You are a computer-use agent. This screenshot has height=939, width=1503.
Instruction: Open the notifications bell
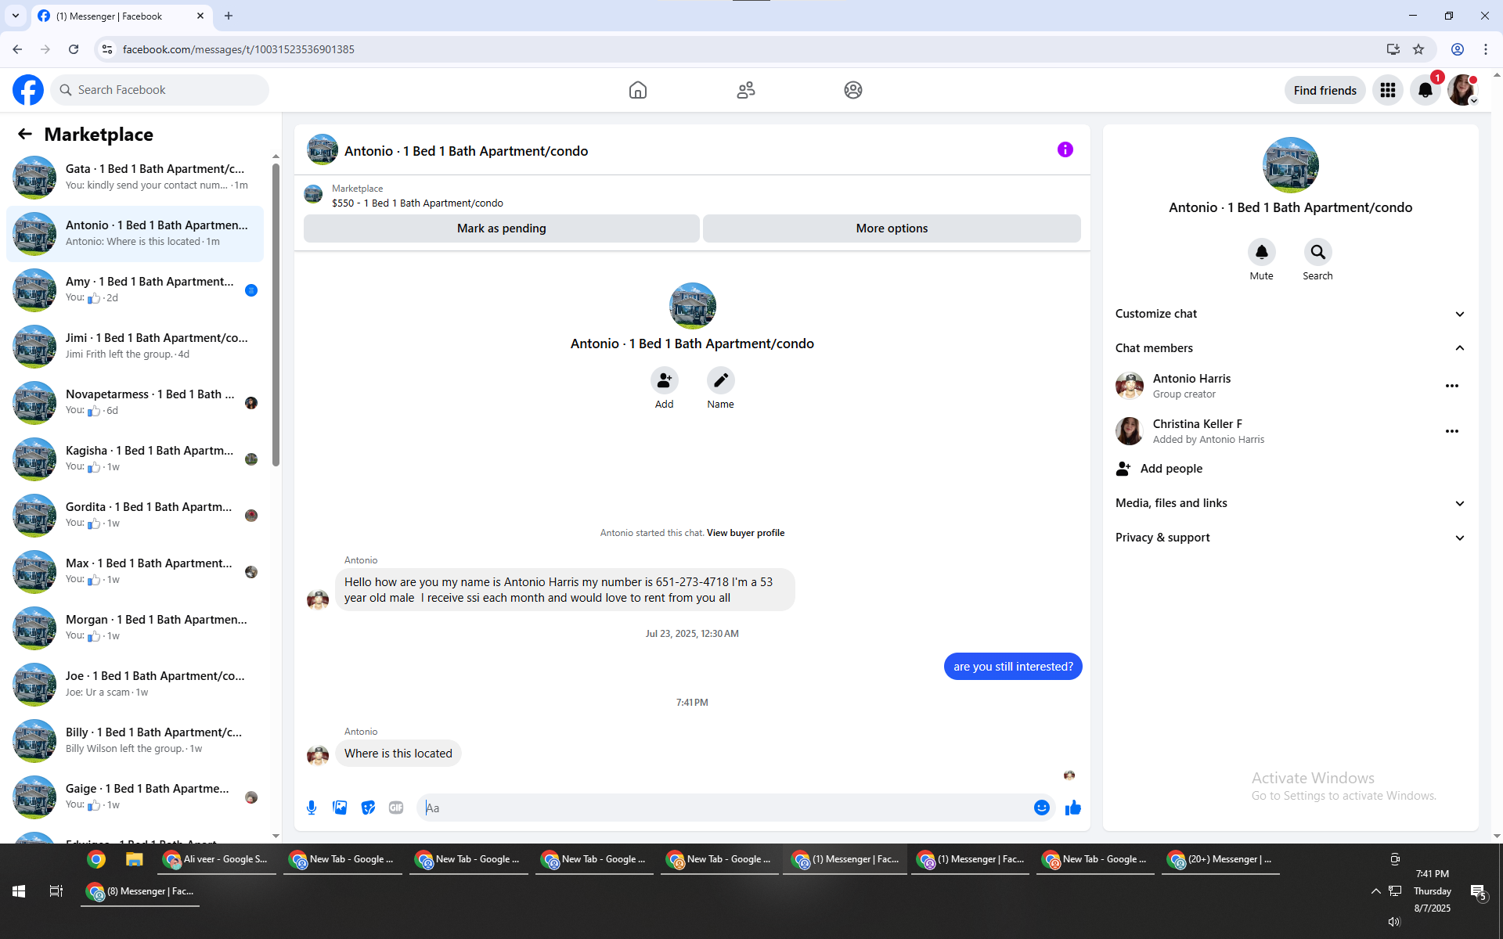[1426, 90]
